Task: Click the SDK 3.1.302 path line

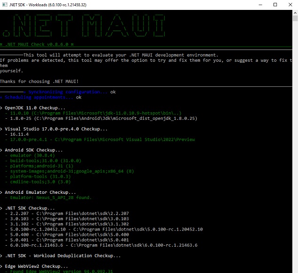Action: coord(67,224)
